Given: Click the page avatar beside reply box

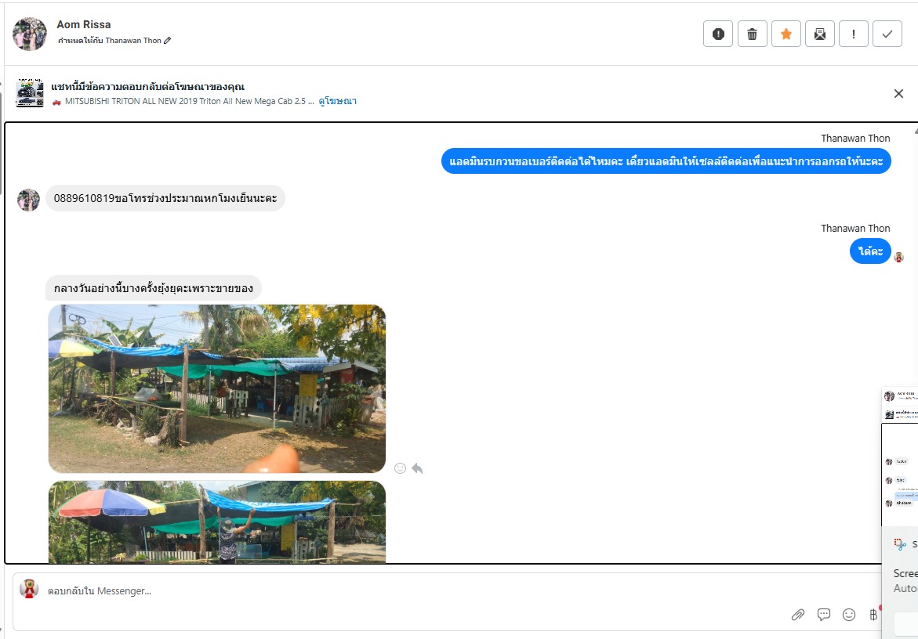Looking at the screenshot, I should [29, 589].
